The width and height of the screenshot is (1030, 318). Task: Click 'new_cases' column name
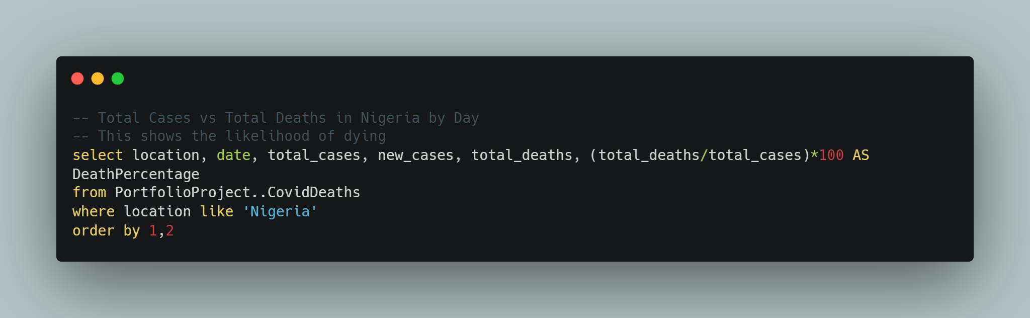(415, 155)
